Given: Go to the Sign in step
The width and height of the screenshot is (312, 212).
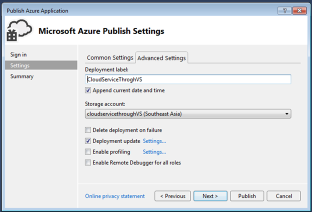Looking at the screenshot, I should (x=18, y=54).
